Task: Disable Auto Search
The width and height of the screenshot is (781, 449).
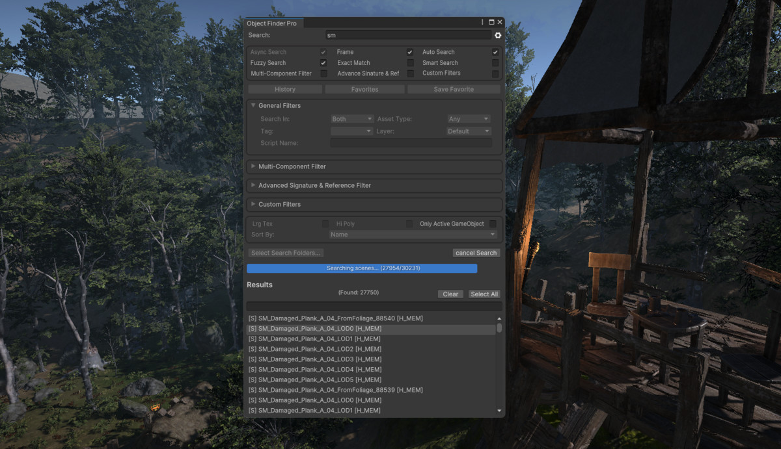Action: click(495, 51)
